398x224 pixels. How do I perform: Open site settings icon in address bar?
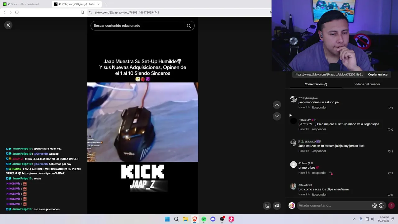point(90,12)
